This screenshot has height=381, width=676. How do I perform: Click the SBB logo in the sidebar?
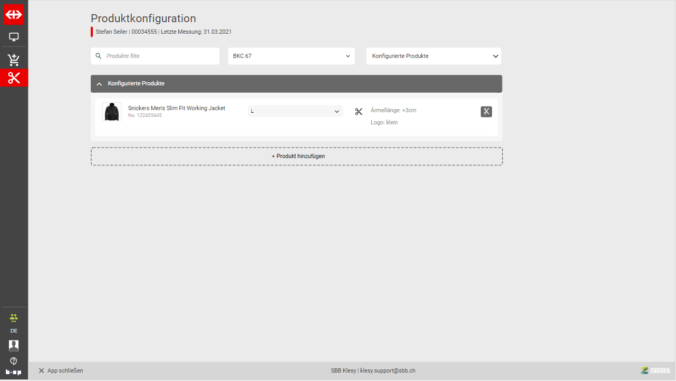(x=14, y=14)
